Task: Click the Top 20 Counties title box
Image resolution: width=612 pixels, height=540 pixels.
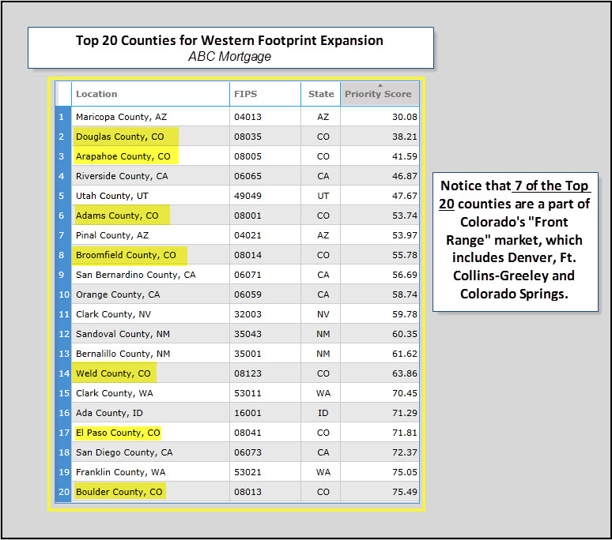Action: [231, 48]
